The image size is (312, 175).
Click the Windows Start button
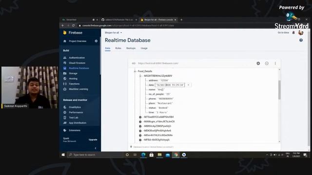point(63,155)
